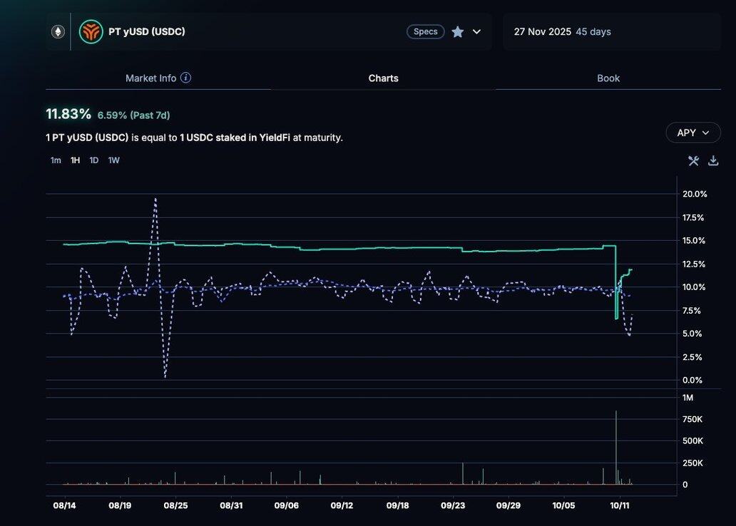
Task: Open the Book tab
Action: 608,78
